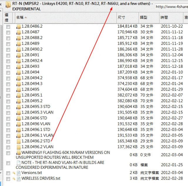The image size is (188, 186).
Task: Tick checkbox for 1.28.0493
Action: point(8,67)
